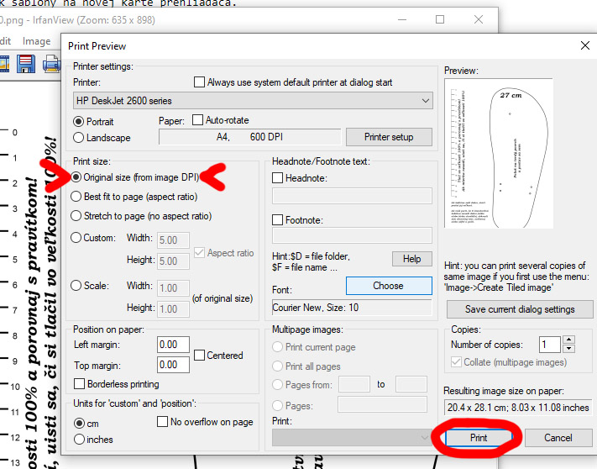Click the print preview thumbnail
The image size is (597, 469).
pyautogui.click(x=499, y=154)
